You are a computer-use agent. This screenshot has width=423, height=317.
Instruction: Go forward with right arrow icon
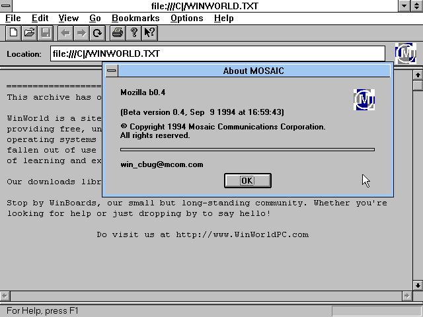tap(81, 33)
